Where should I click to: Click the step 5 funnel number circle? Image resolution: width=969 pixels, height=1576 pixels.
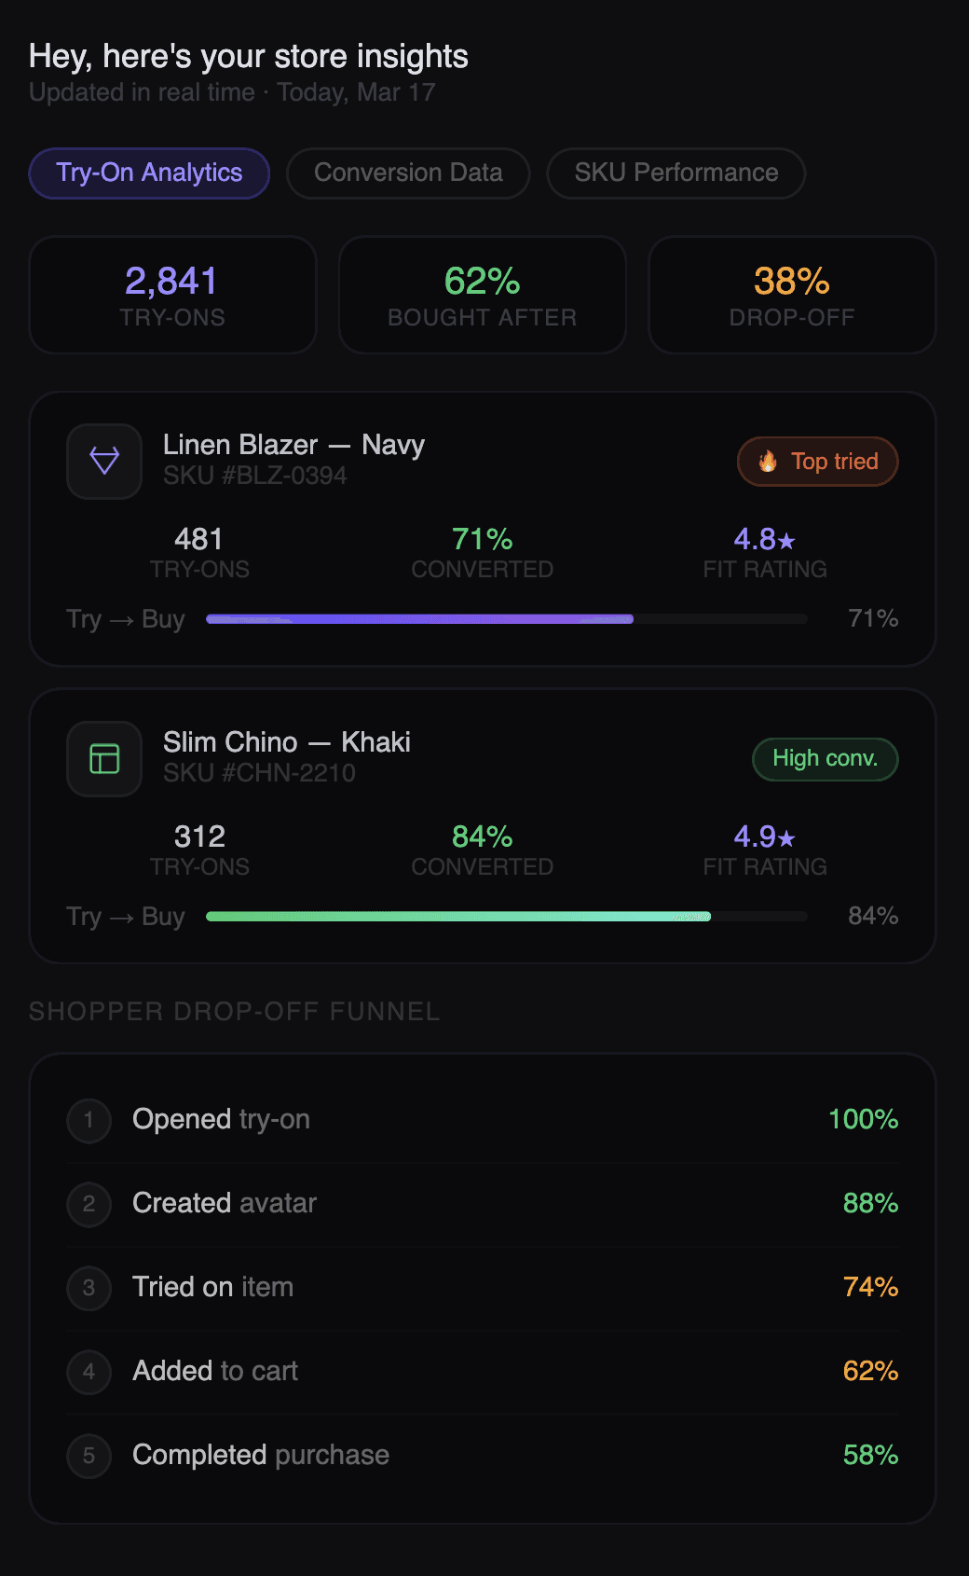[x=89, y=1455]
